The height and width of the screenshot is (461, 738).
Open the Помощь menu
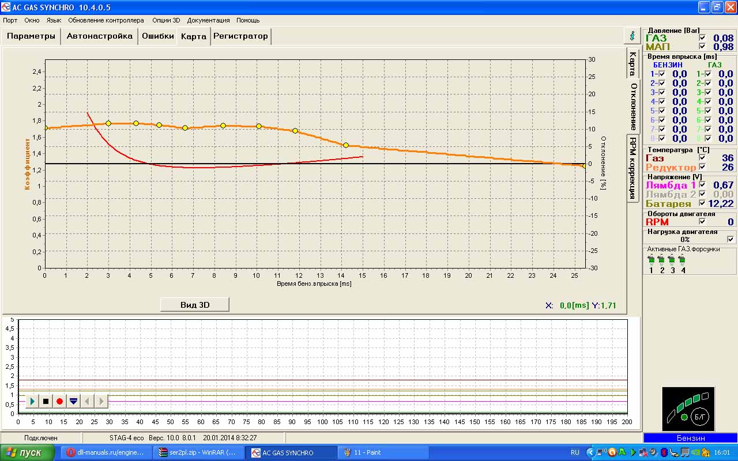pyautogui.click(x=248, y=20)
